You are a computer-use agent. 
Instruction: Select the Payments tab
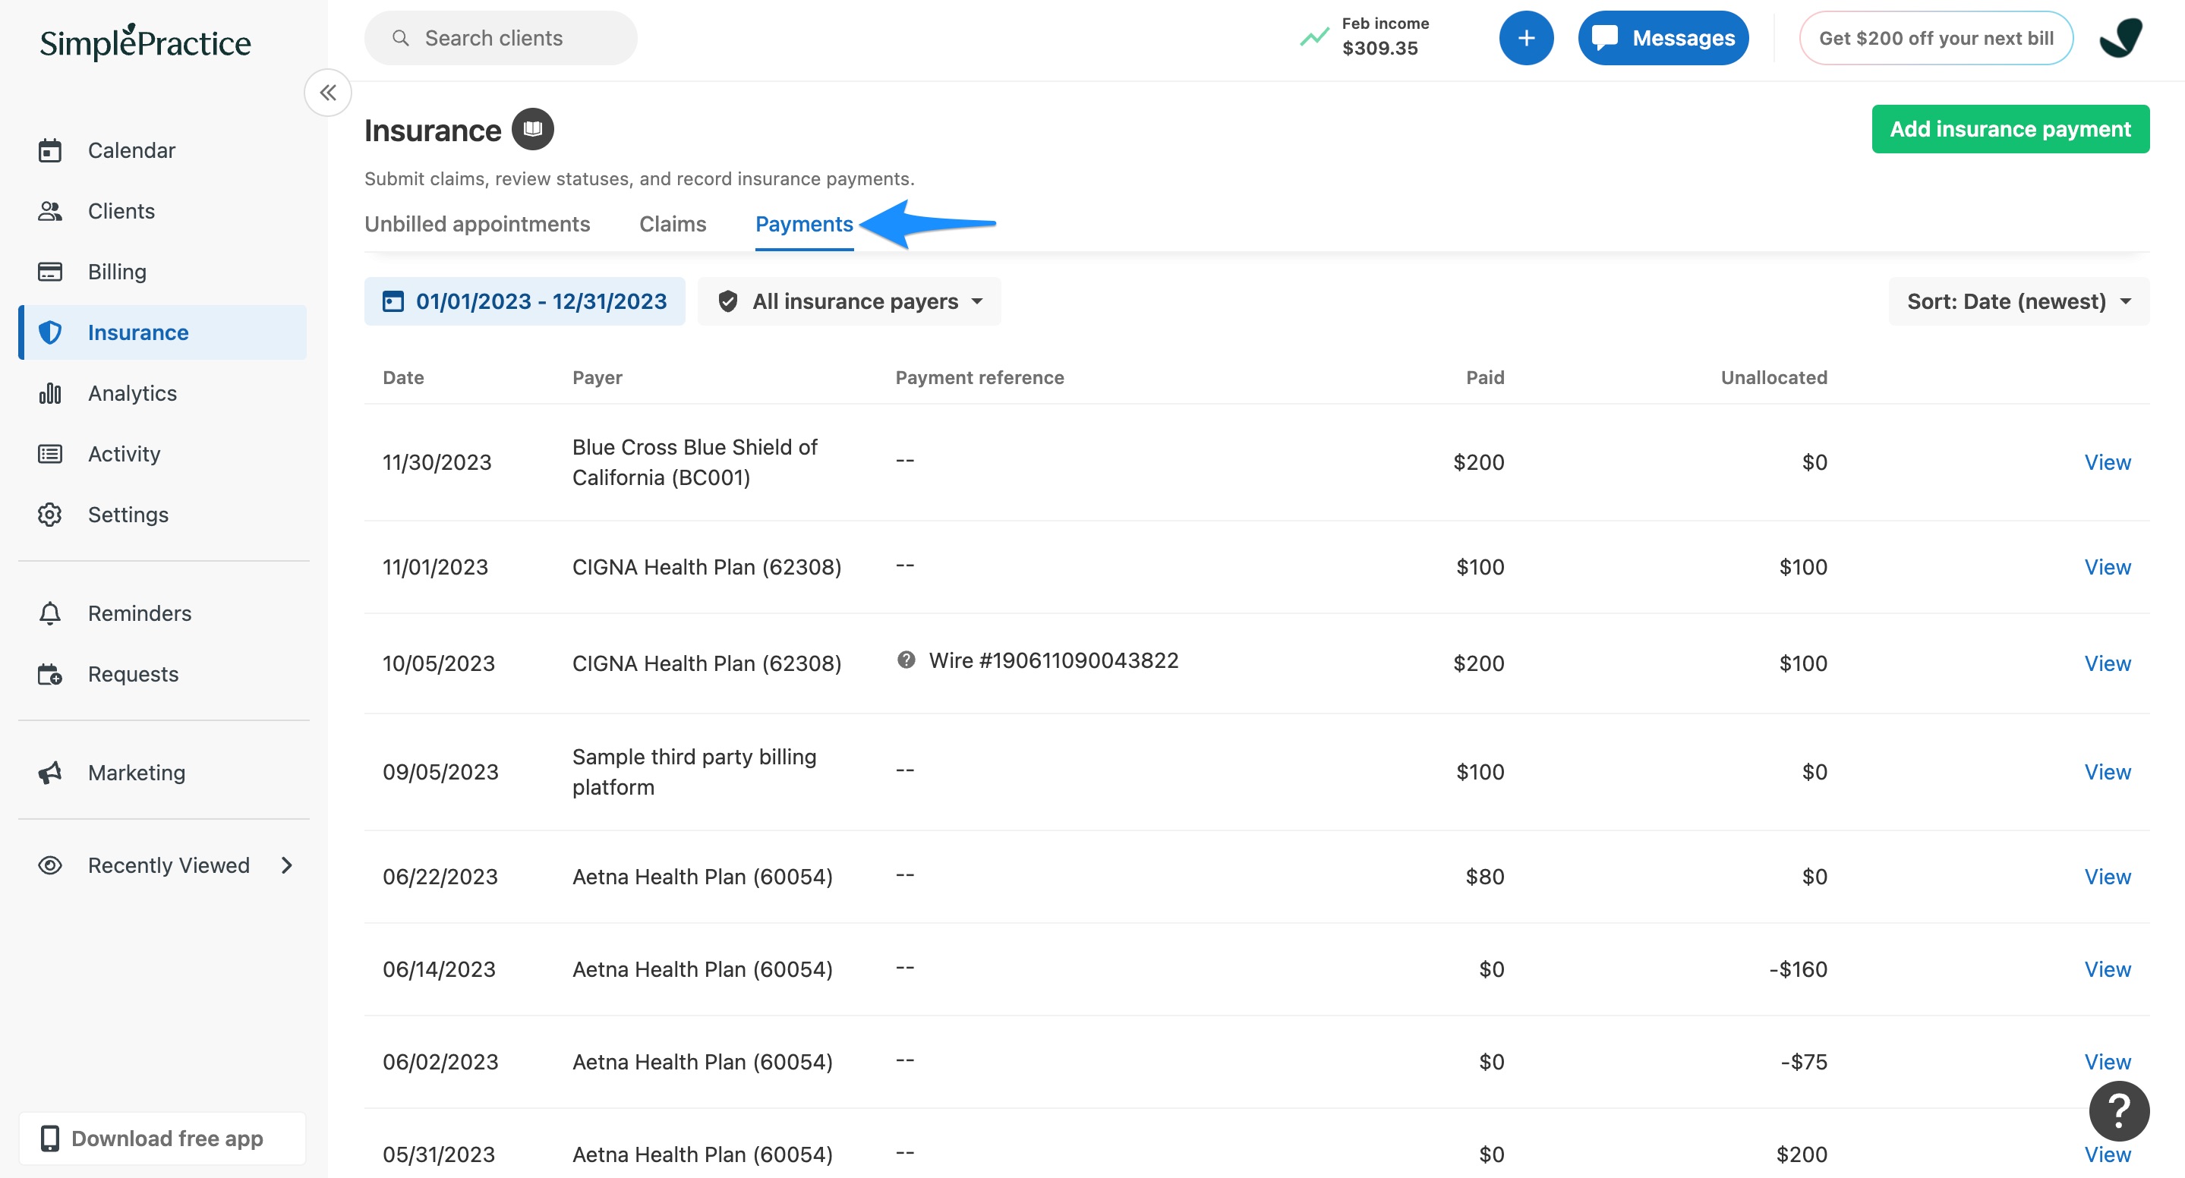(x=804, y=224)
